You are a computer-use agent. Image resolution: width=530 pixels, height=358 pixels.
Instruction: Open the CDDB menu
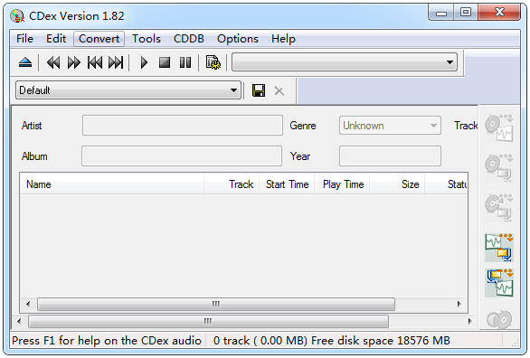189,39
